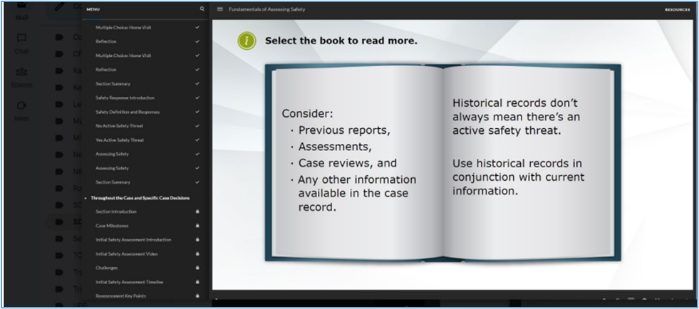Click the Compose pencil icon in Gmail
Image resolution: width=699 pixels, height=309 pixels.
pos(59,7)
